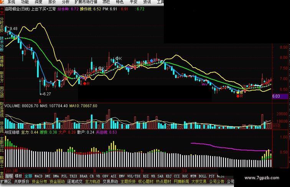Screen dimensions: 290x187
Task: Apply the WR indicator
Action: (153, 176)
